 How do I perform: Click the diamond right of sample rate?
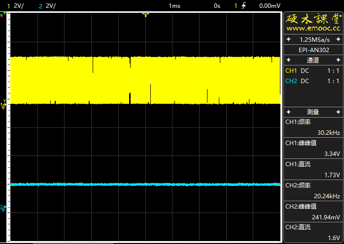338,39
